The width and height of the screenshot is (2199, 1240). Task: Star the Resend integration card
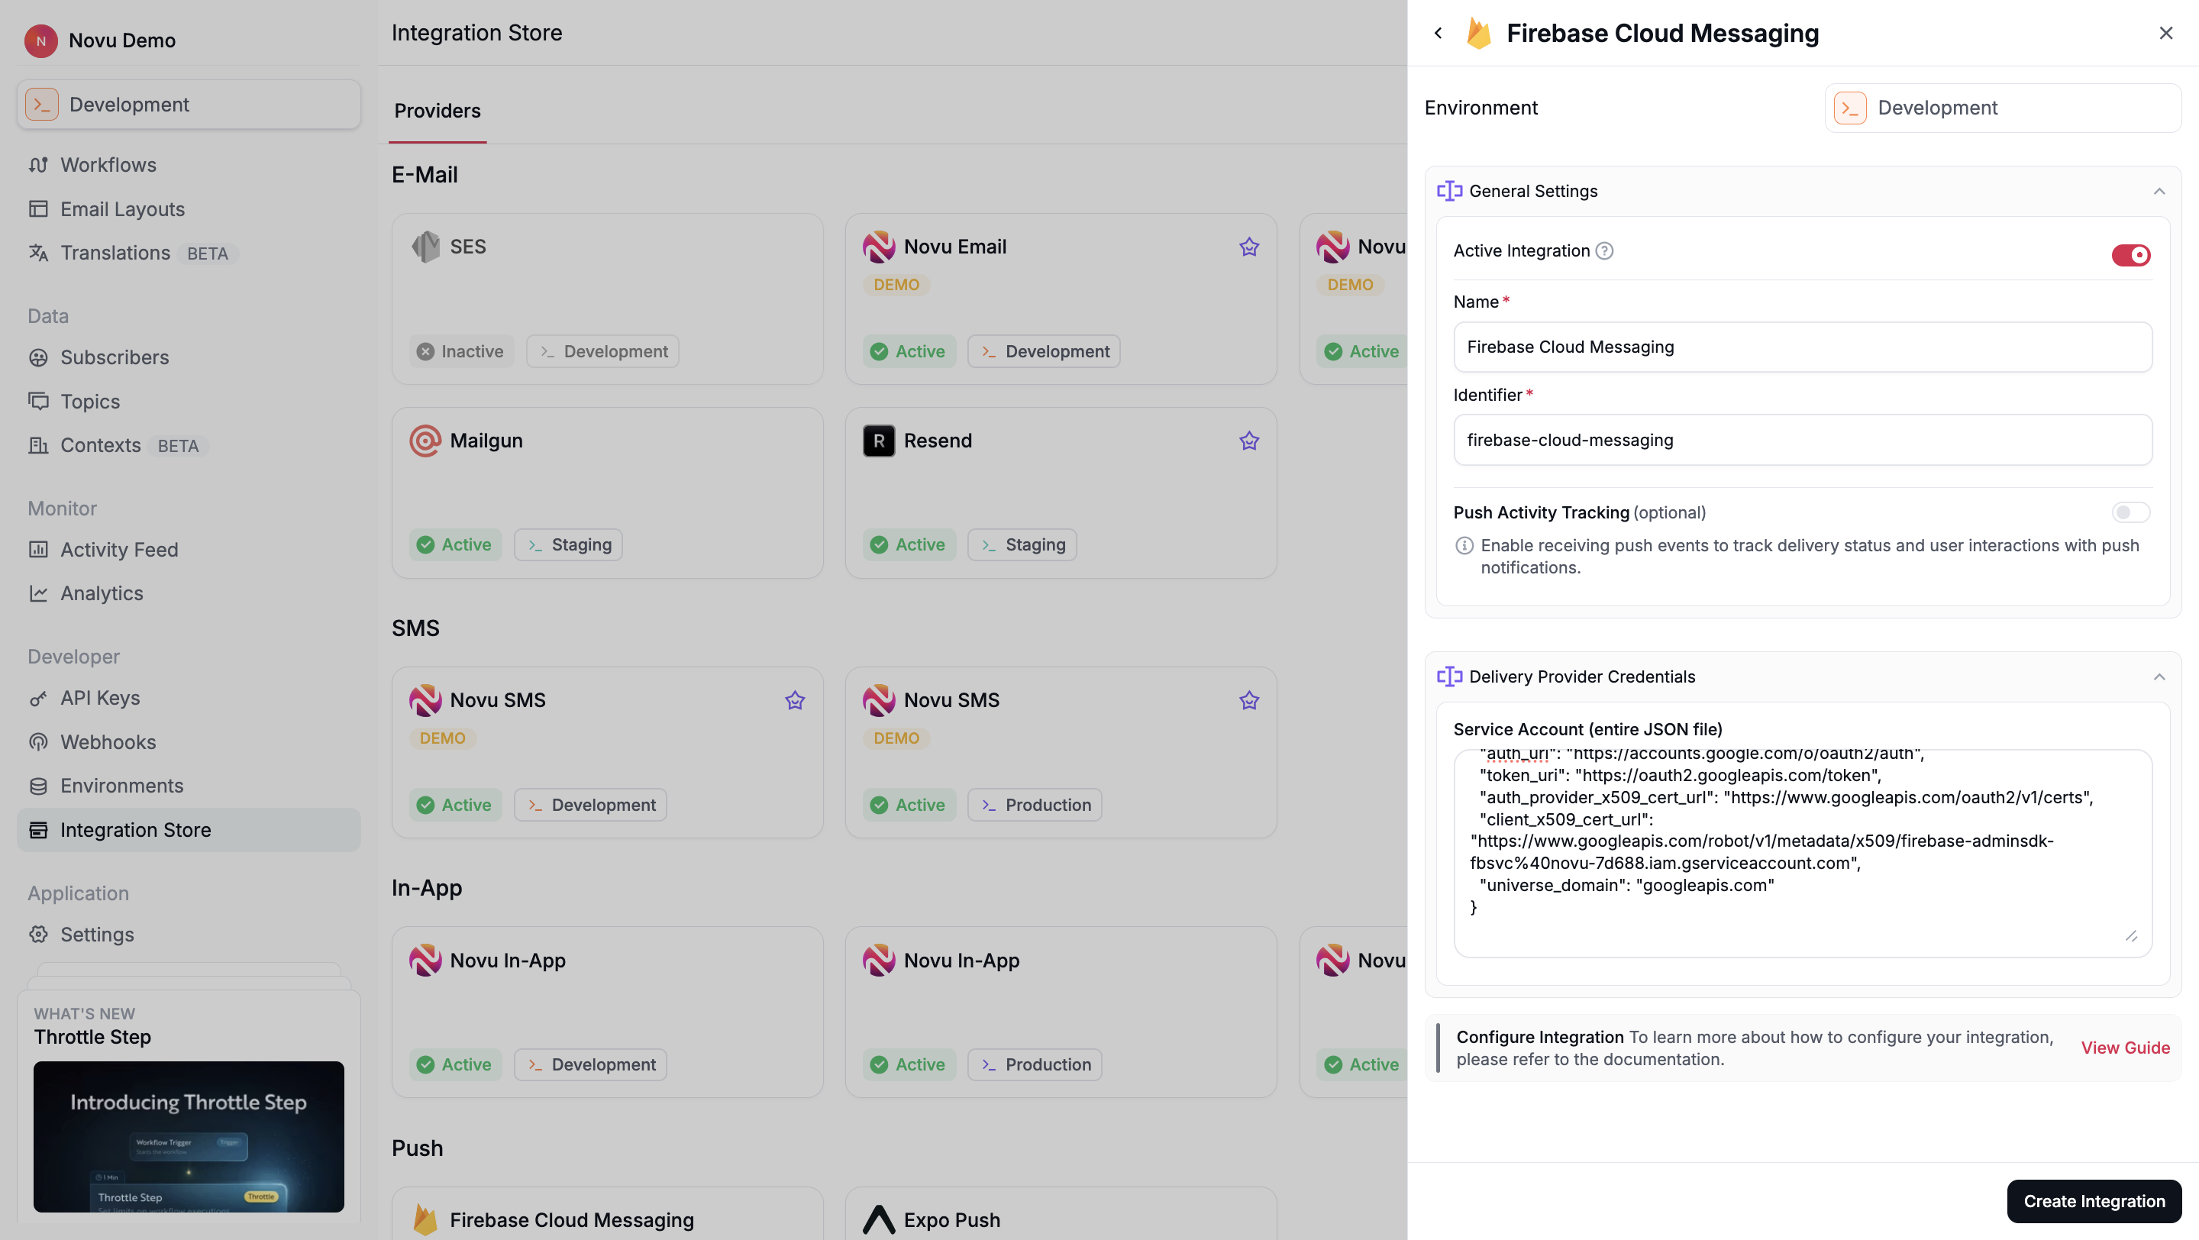1249,441
